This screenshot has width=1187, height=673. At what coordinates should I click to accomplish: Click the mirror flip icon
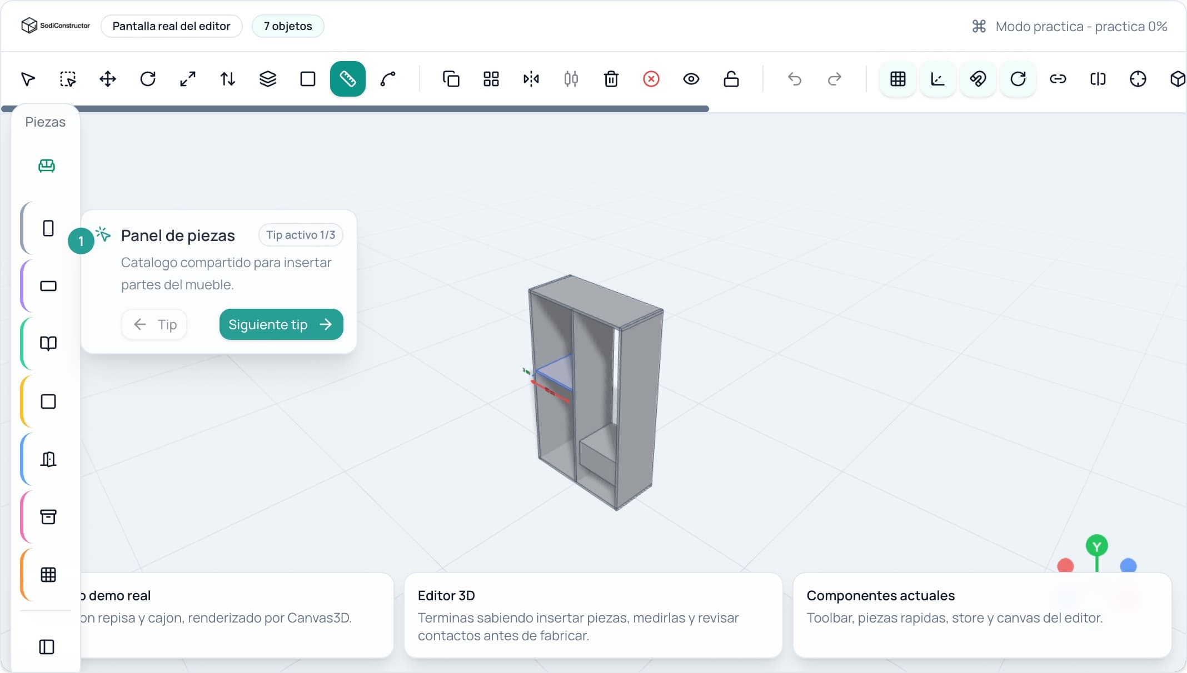[x=531, y=79]
